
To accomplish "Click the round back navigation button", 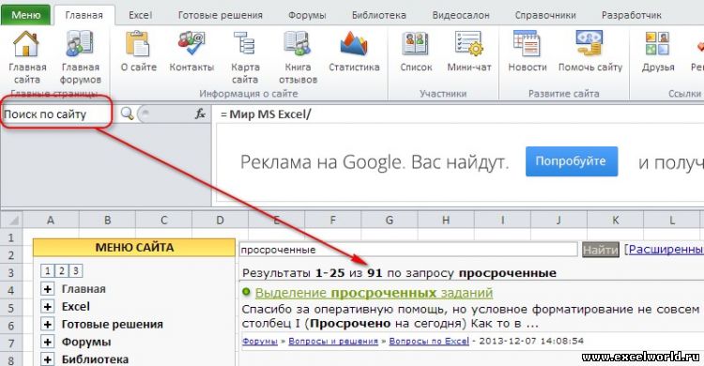I will 144,114.
